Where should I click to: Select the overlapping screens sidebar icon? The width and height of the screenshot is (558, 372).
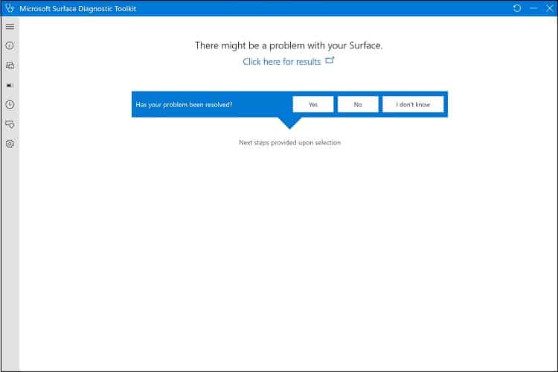10,65
